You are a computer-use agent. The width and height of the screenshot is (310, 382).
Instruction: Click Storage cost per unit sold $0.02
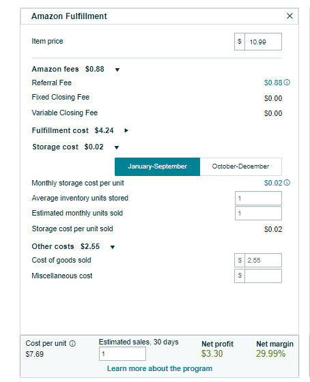point(273,229)
